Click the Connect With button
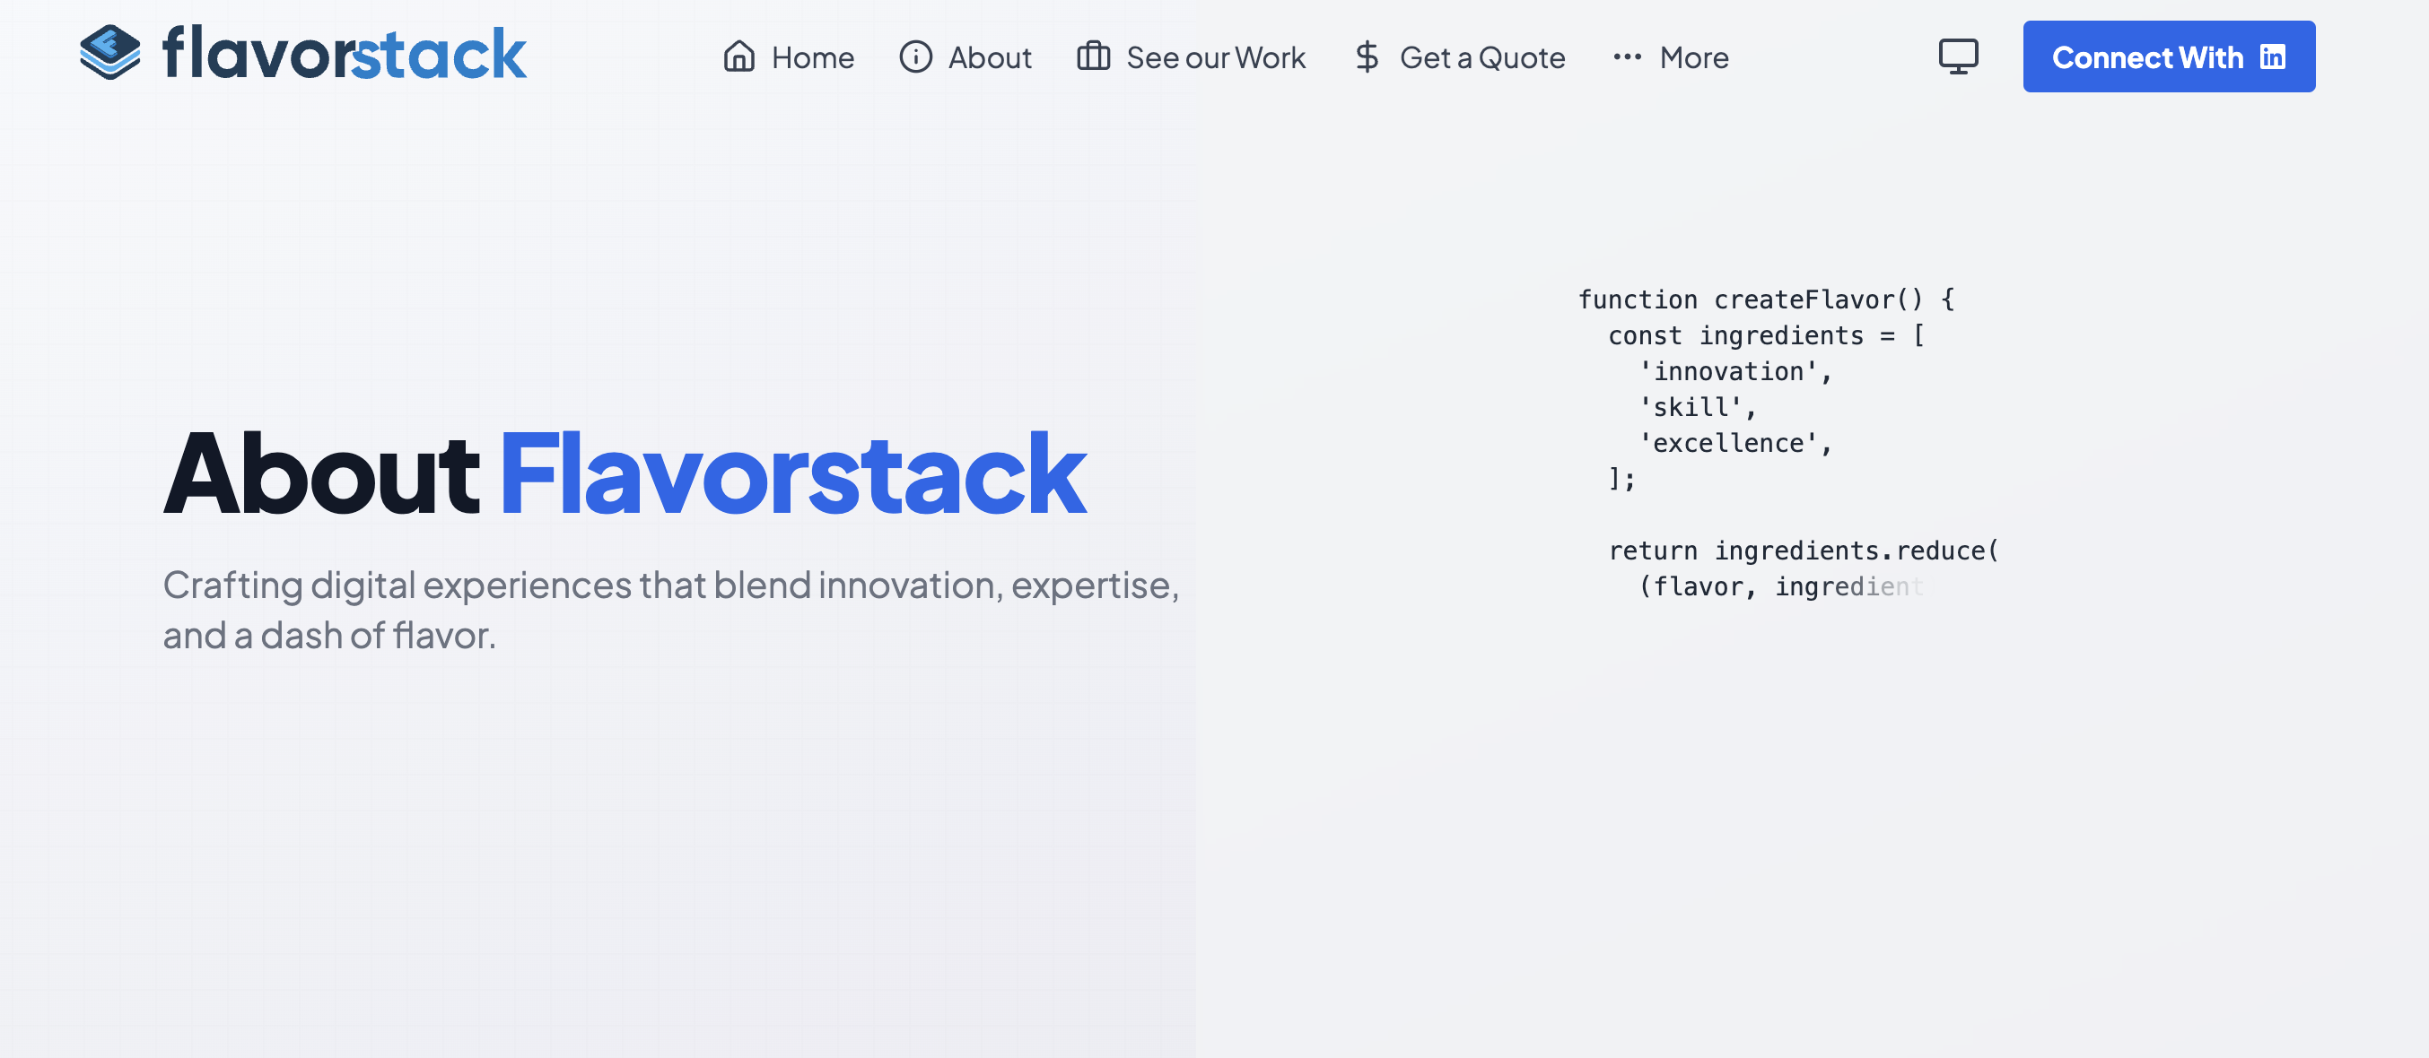This screenshot has height=1058, width=2429. coord(2169,56)
